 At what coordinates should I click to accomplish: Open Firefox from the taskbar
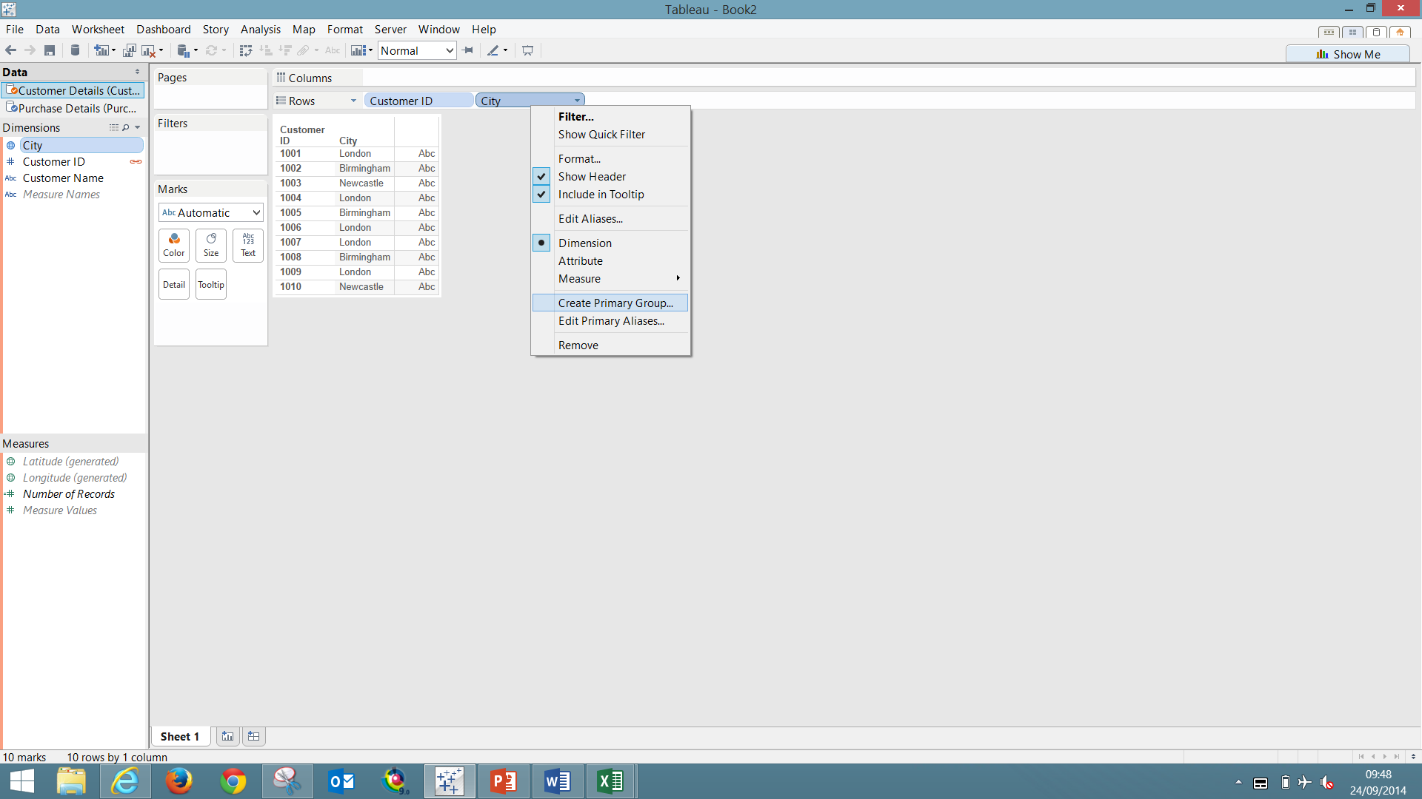pos(178,781)
